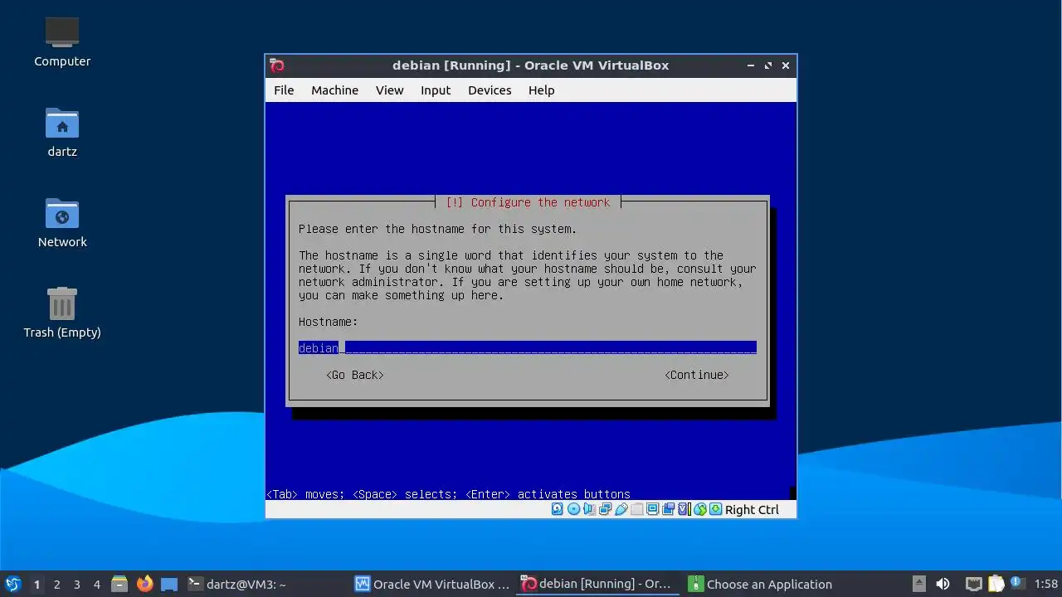This screenshot has height=597, width=1062.
Task: Click the audio status icon in VirtualBox
Action: click(x=589, y=509)
